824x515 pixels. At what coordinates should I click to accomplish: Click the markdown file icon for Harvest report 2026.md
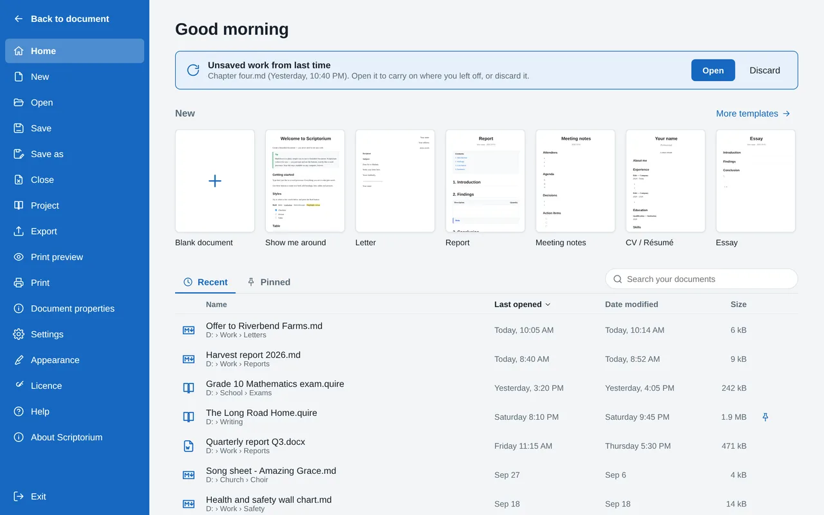pos(189,359)
